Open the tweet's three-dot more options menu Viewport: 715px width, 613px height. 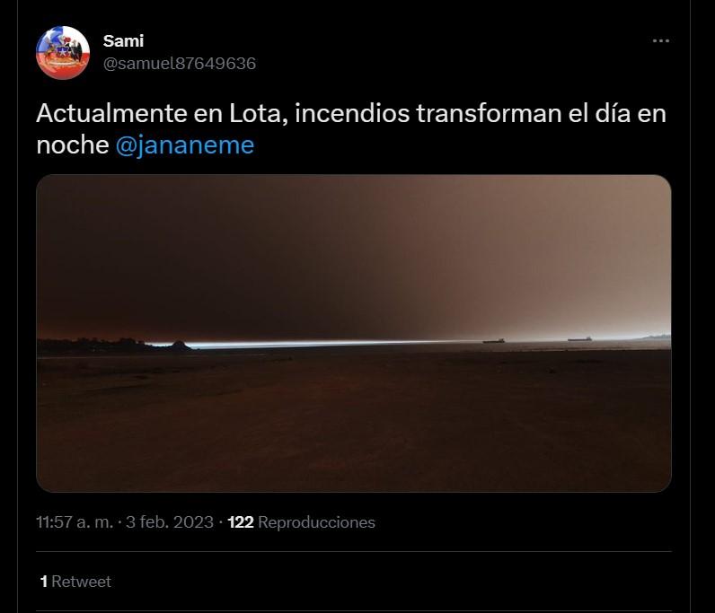tap(661, 41)
